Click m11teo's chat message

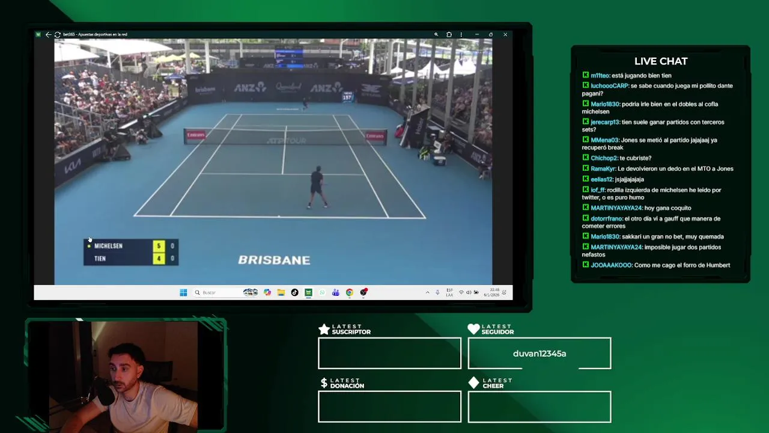627,75
